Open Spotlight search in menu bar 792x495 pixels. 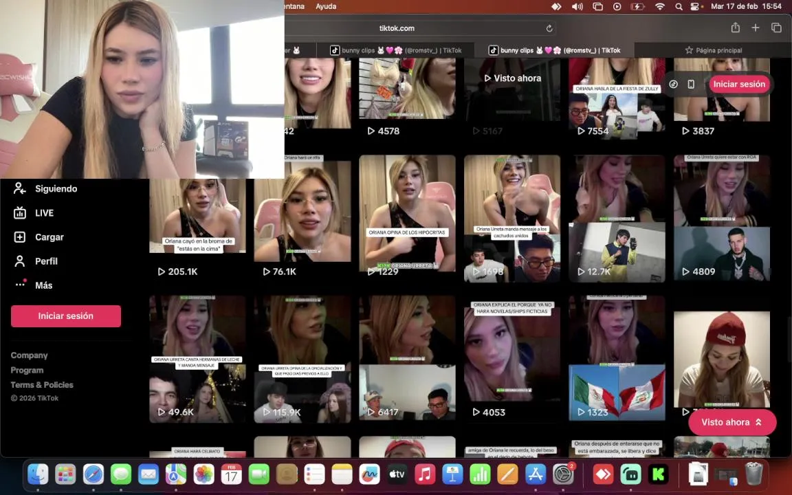pyautogui.click(x=679, y=7)
